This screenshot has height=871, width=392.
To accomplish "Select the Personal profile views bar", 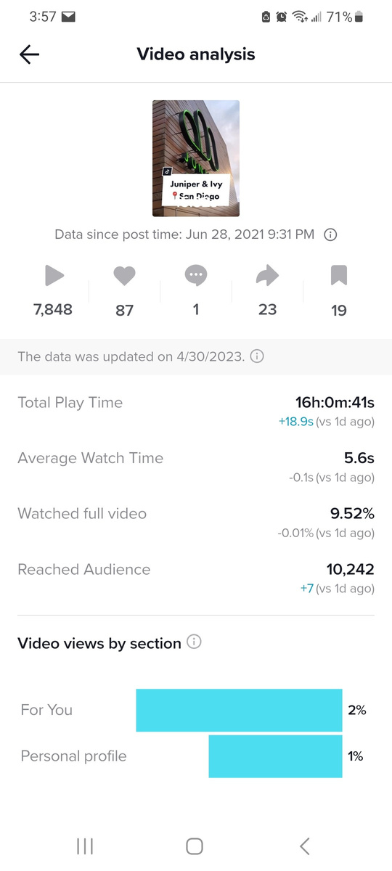I will [x=275, y=756].
